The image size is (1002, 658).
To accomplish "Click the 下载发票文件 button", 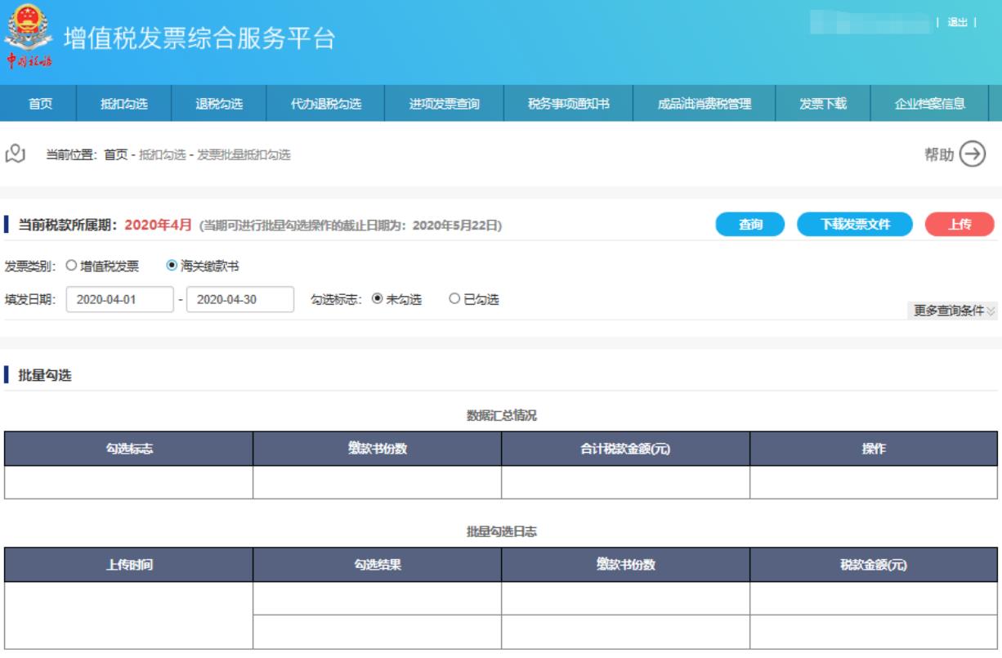I will [854, 224].
